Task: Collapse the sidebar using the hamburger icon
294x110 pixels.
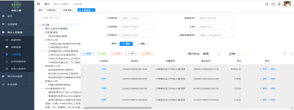Action: point(38,4)
